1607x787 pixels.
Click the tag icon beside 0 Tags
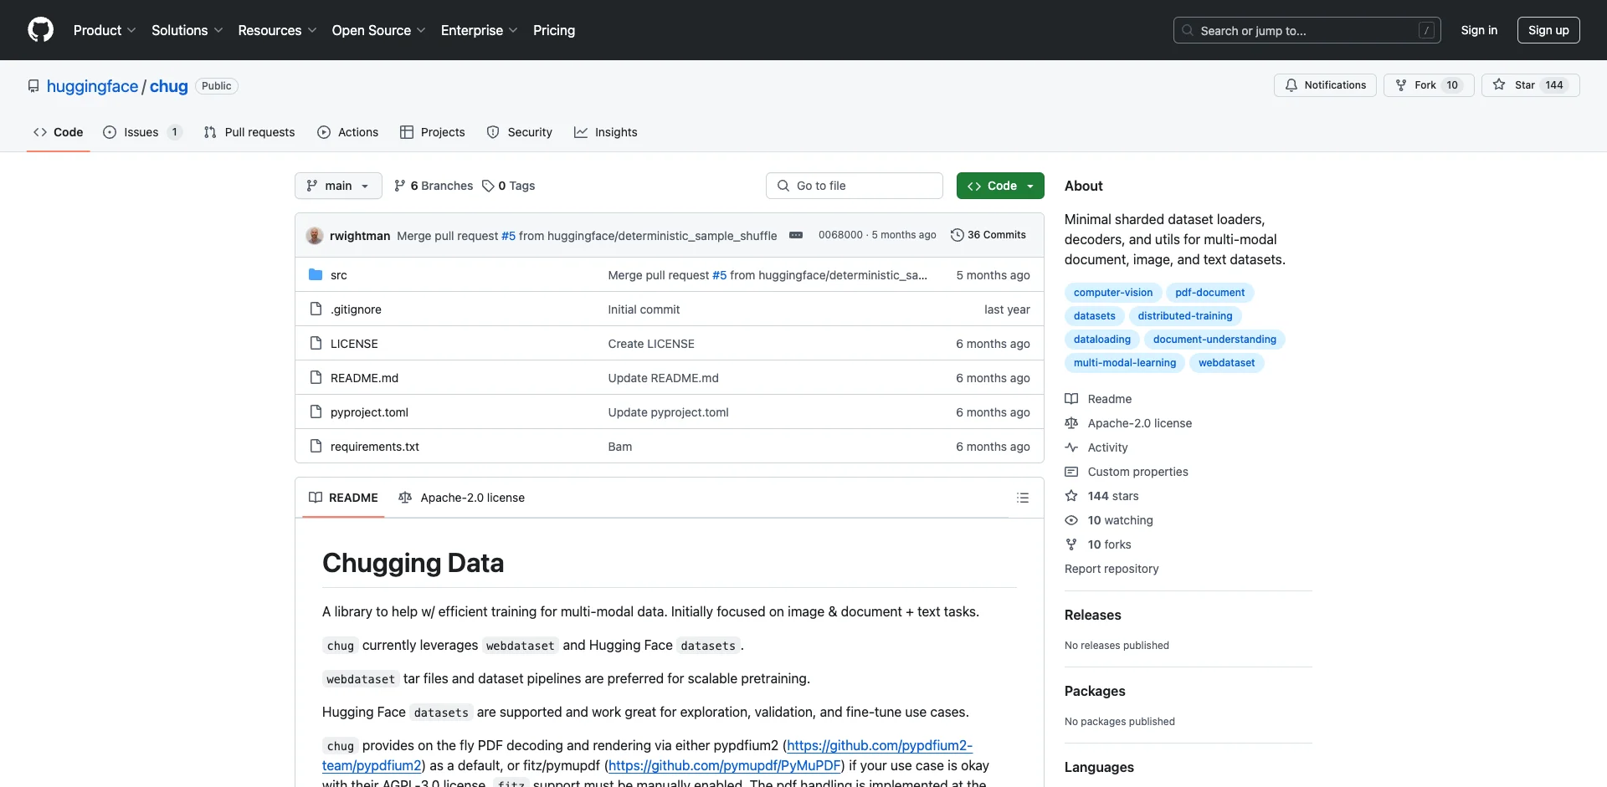pos(488,186)
